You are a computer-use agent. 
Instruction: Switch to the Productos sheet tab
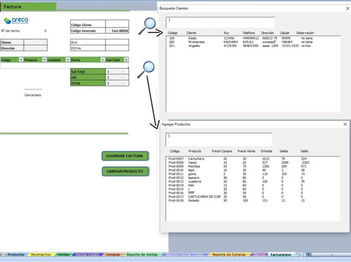click(15, 254)
